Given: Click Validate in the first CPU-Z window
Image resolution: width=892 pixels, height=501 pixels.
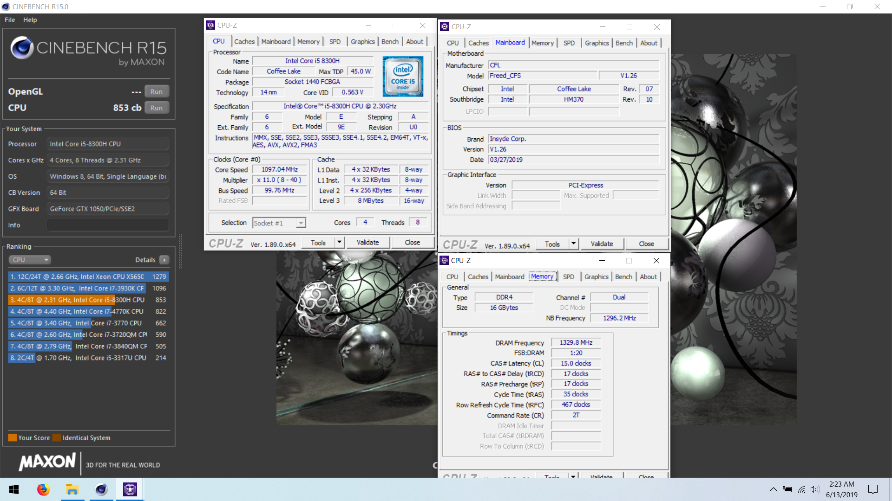Looking at the screenshot, I should pyautogui.click(x=367, y=242).
